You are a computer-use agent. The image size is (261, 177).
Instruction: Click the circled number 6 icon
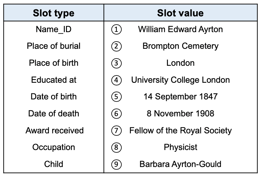click(116, 114)
